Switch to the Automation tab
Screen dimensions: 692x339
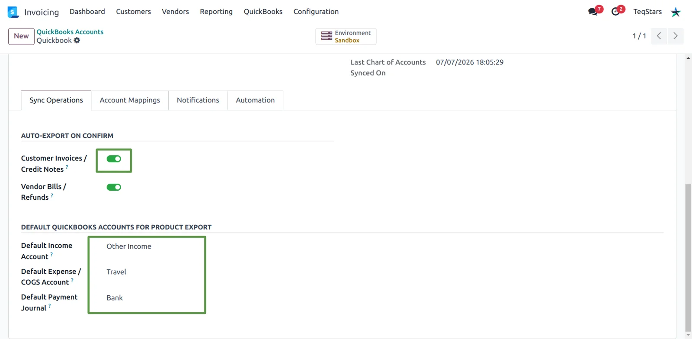pyautogui.click(x=255, y=100)
